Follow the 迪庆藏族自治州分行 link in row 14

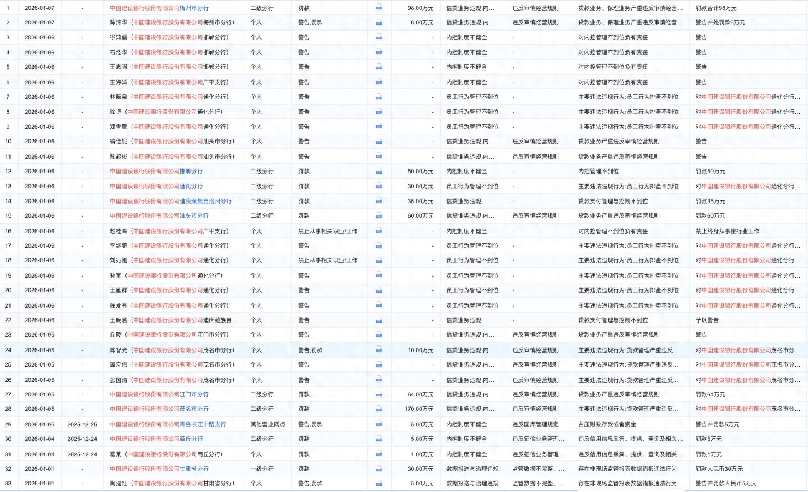(171, 201)
